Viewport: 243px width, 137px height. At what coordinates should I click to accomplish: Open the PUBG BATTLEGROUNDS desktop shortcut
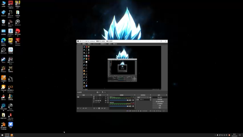(11, 107)
